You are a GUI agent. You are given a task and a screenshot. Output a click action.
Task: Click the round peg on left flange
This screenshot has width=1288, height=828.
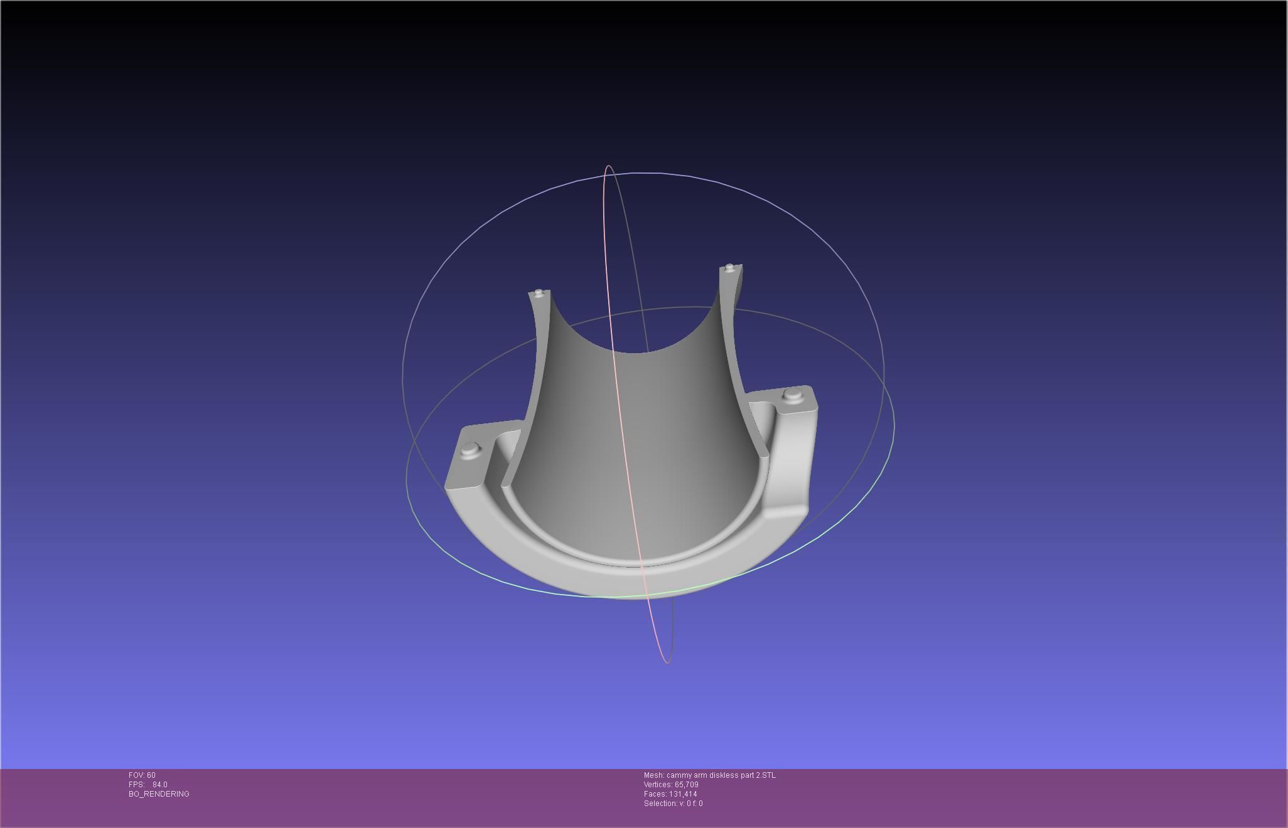[471, 449]
